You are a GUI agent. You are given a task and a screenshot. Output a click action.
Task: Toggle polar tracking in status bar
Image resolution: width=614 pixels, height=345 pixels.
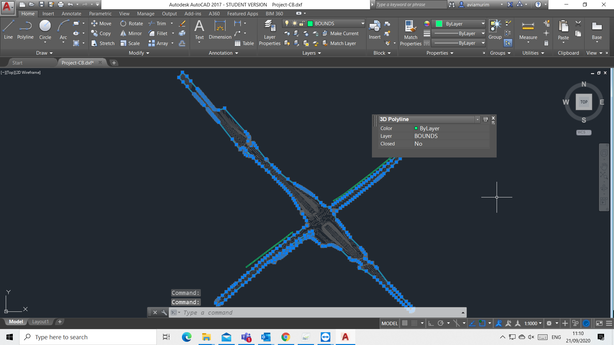click(x=441, y=323)
